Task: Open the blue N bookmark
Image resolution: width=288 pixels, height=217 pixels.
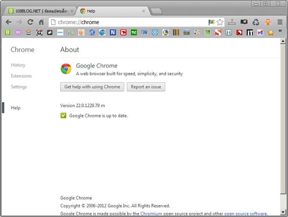Action: 113,32
